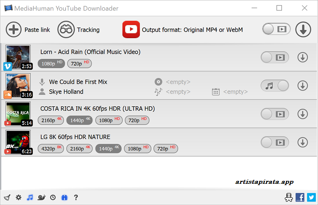Download the LG 8K 60fps HDR NATURE video

(x=303, y=142)
